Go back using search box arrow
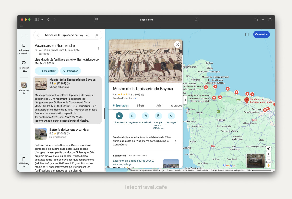292x199 pixels. [x=39, y=35]
